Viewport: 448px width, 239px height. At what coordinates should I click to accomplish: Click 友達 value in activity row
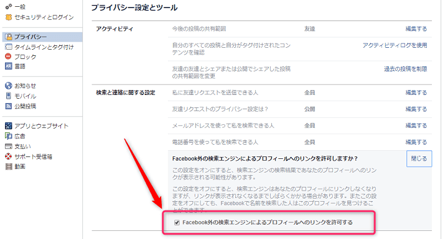(x=310, y=29)
